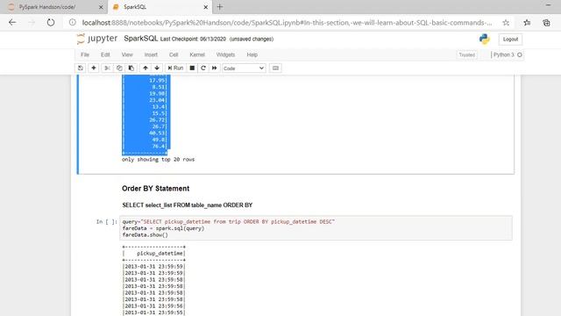This screenshot has width=561, height=316.
Task: Interrupt the kernel with stop icon
Action: [x=192, y=68]
